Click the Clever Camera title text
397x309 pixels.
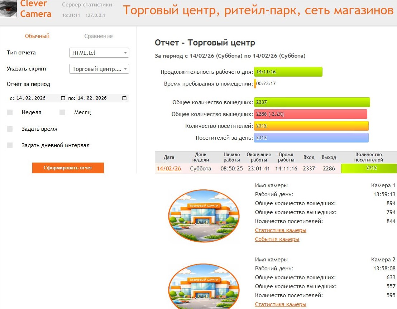coord(36,9)
